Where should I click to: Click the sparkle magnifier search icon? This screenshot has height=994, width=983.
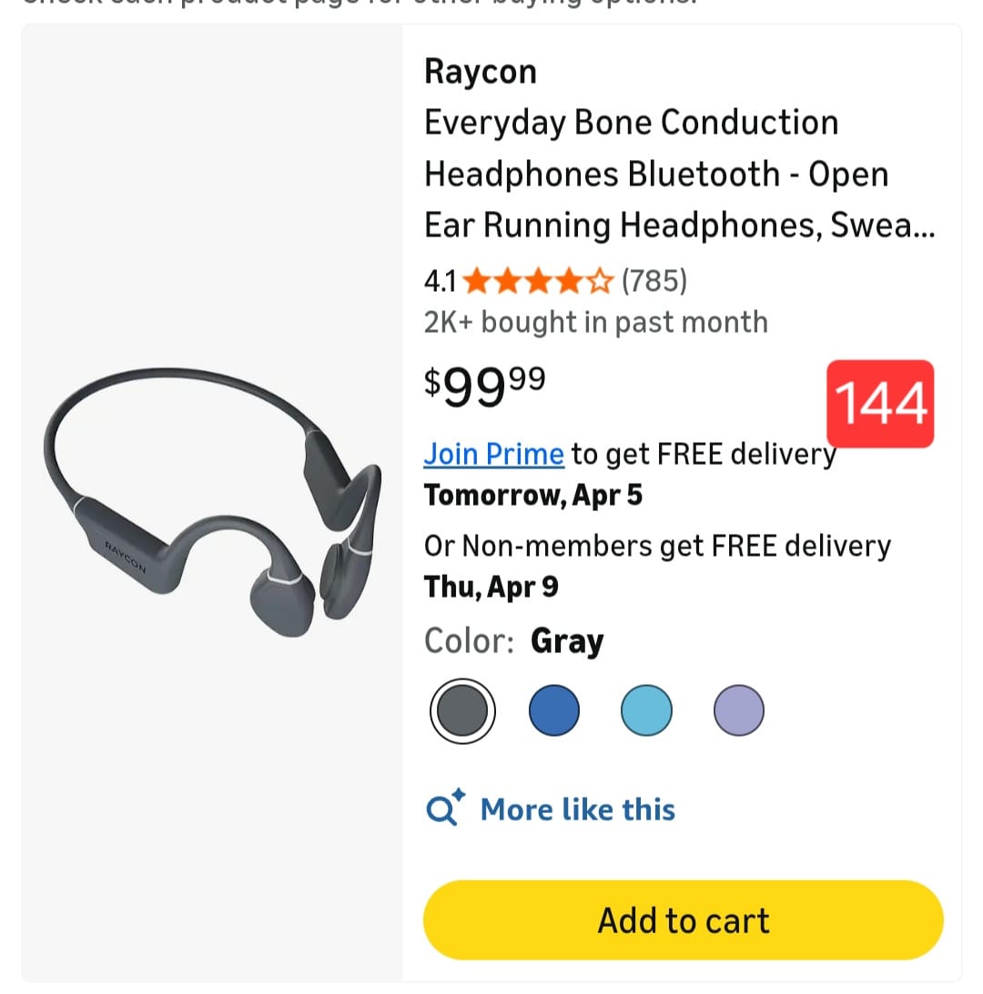(x=445, y=808)
